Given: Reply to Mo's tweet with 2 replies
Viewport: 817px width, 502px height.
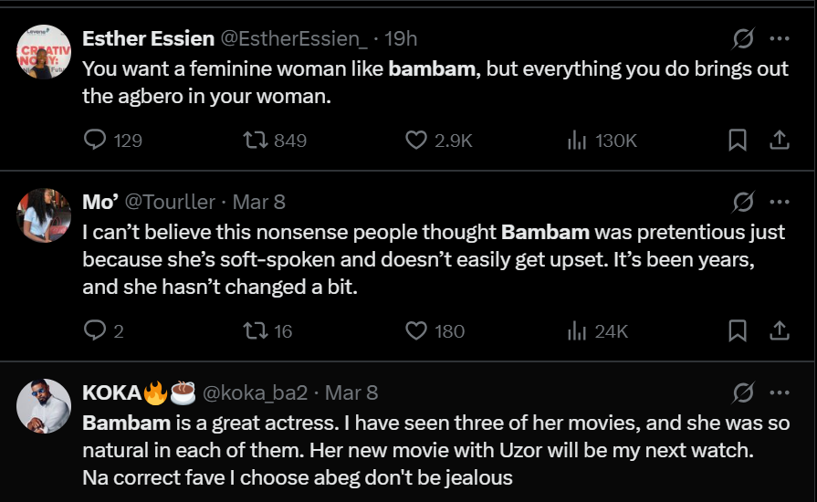Looking at the screenshot, I should tap(95, 330).
